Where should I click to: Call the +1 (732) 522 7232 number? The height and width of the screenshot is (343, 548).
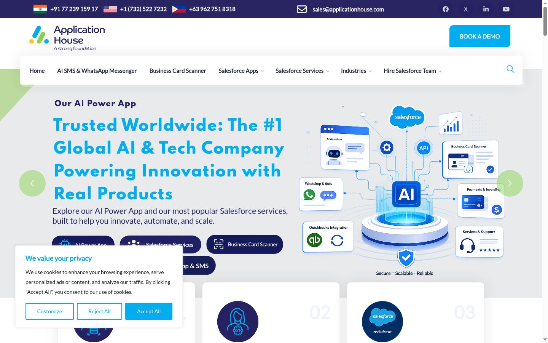[x=143, y=9]
